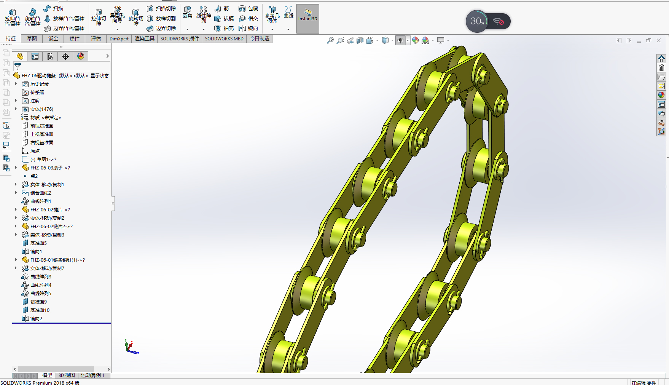Viewport: 669px width, 385px height.
Task: Switch to the 焊件 (Weldments) tab
Action: tap(75, 38)
